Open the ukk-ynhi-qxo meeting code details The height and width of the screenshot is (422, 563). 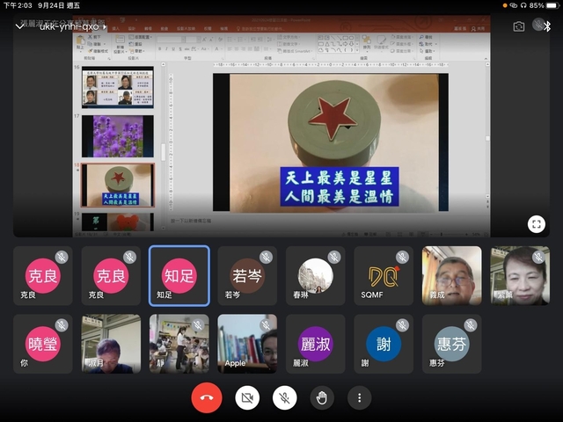pyautogui.click(x=69, y=26)
